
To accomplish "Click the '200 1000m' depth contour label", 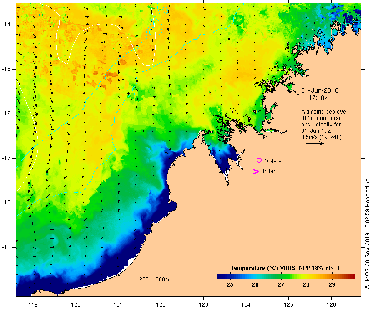I will point(154,279).
